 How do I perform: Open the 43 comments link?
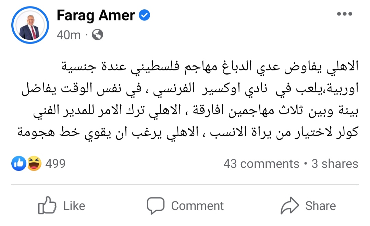point(261,163)
